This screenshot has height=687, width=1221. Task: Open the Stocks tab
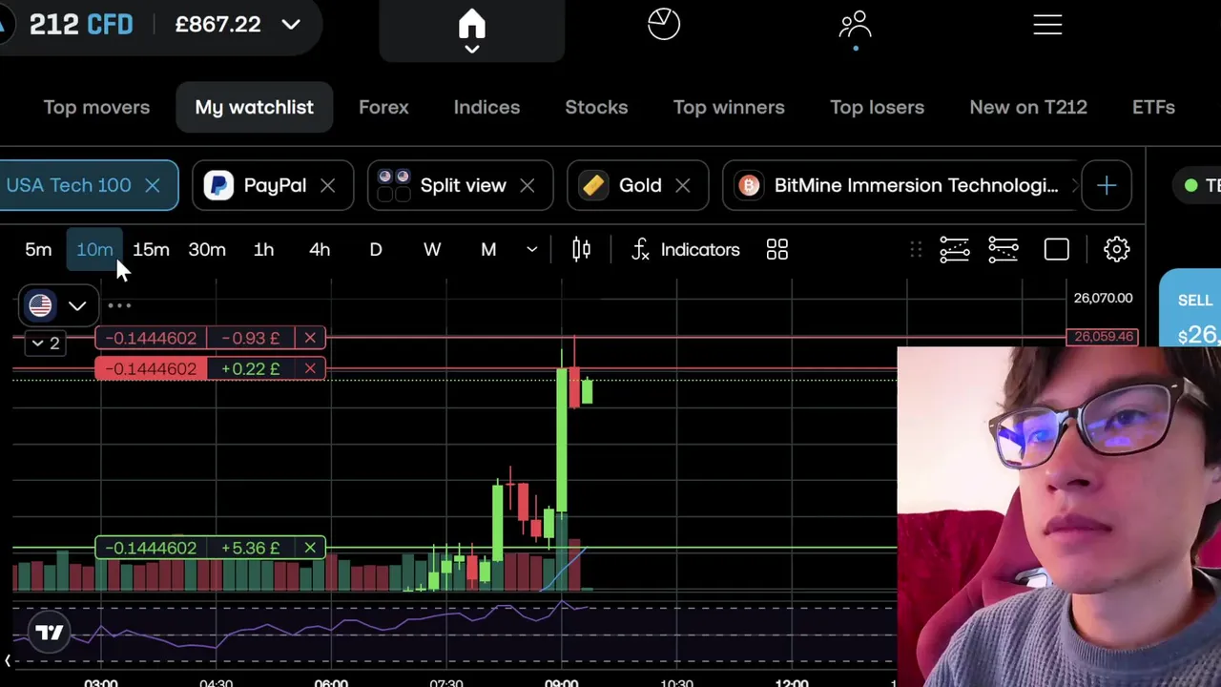pyautogui.click(x=596, y=107)
